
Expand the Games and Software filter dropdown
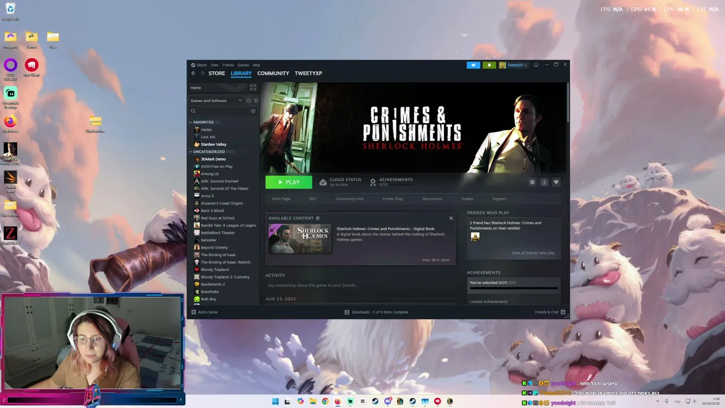[216, 100]
